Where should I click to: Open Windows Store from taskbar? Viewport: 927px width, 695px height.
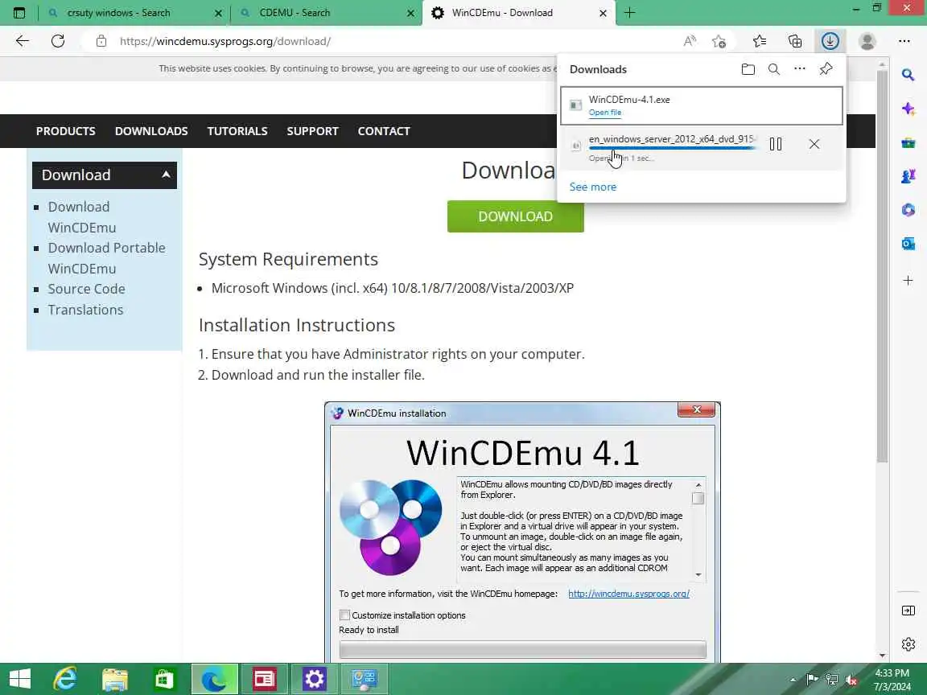click(164, 679)
